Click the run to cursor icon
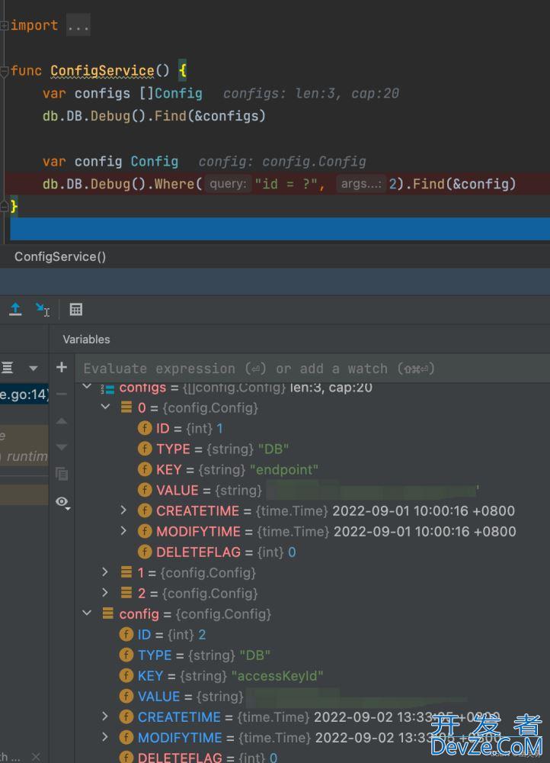The height and width of the screenshot is (763, 550). [x=42, y=309]
